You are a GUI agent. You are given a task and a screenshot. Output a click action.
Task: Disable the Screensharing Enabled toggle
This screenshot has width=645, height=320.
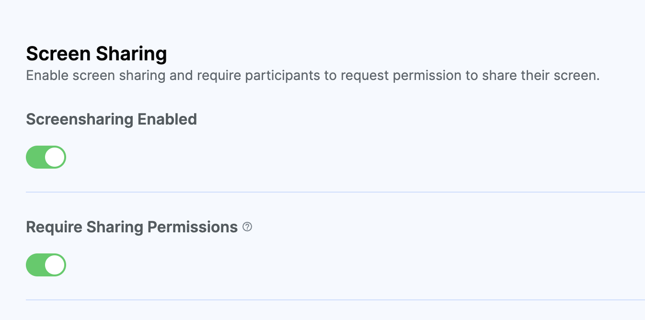pos(46,157)
